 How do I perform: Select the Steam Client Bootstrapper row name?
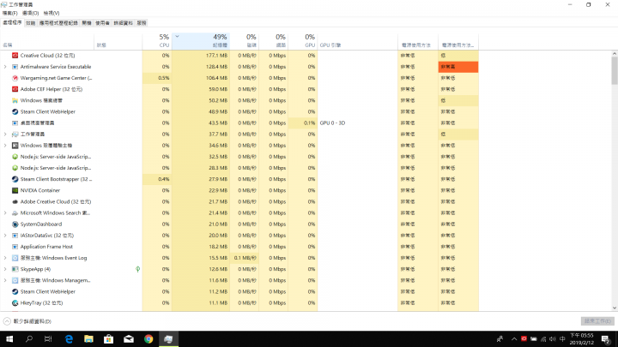coord(56,179)
